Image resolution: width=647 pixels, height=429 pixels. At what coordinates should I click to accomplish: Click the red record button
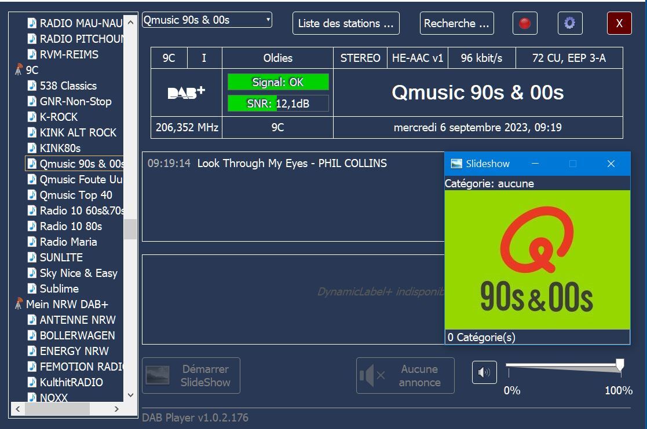point(524,23)
